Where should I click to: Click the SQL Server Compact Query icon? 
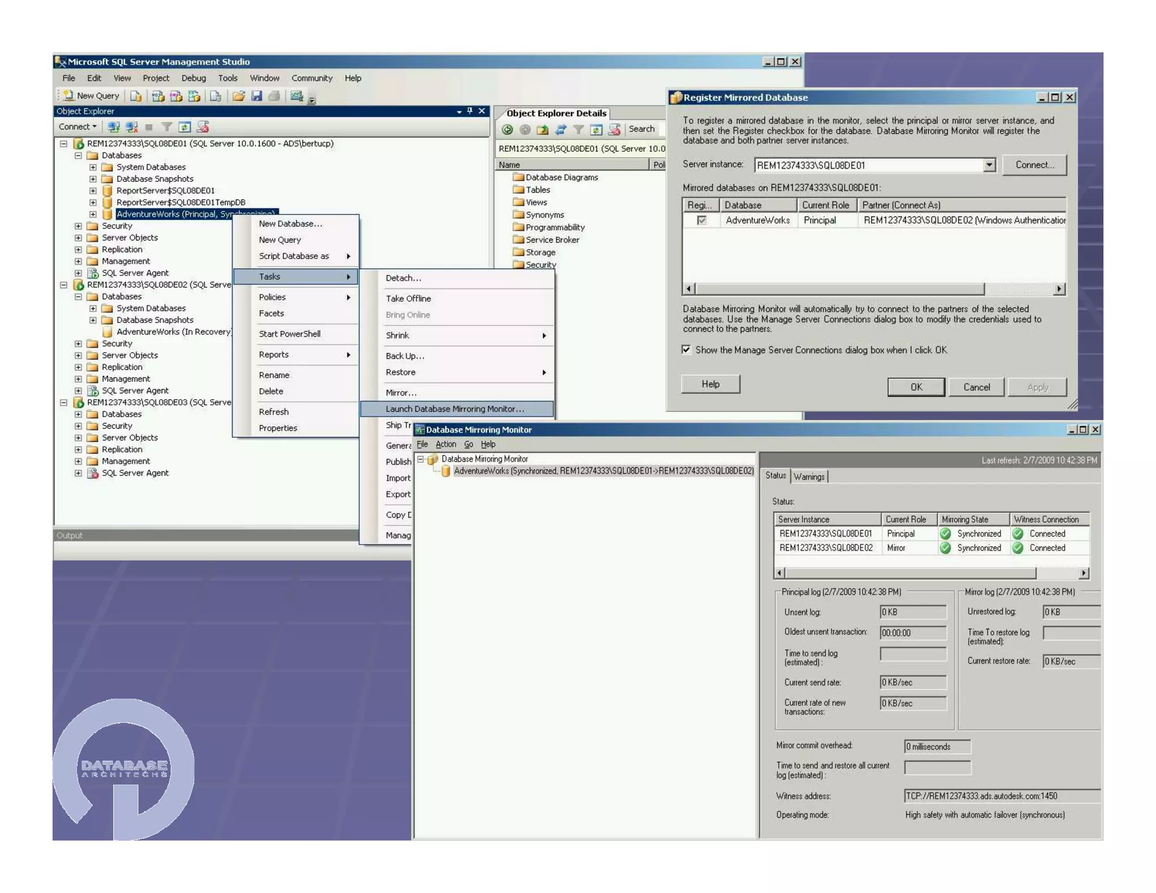pos(216,96)
